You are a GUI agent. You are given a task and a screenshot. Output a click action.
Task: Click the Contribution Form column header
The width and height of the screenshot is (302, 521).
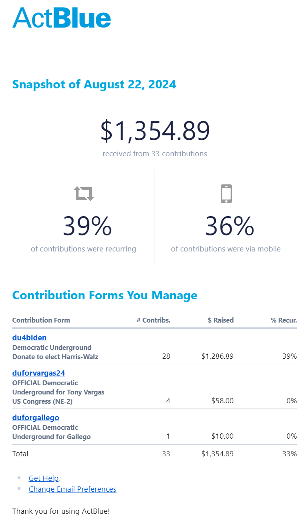(x=41, y=321)
